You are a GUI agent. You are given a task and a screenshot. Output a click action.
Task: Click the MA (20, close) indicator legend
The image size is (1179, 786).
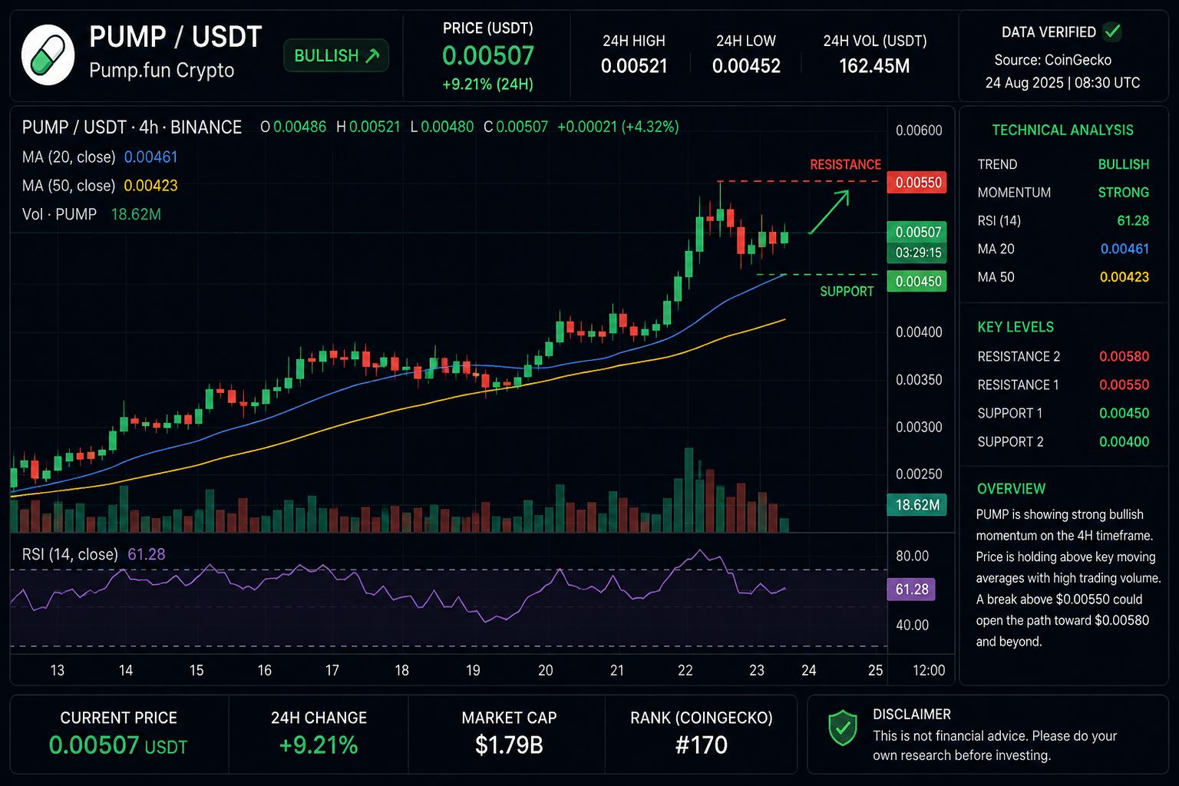point(100,157)
